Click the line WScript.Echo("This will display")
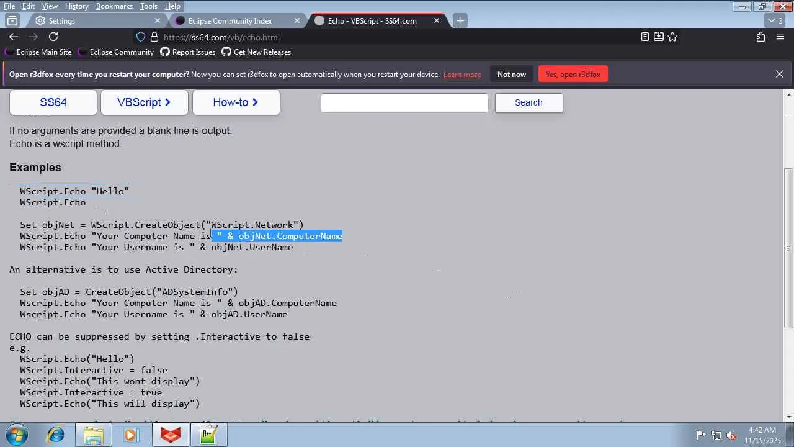 [110, 404]
